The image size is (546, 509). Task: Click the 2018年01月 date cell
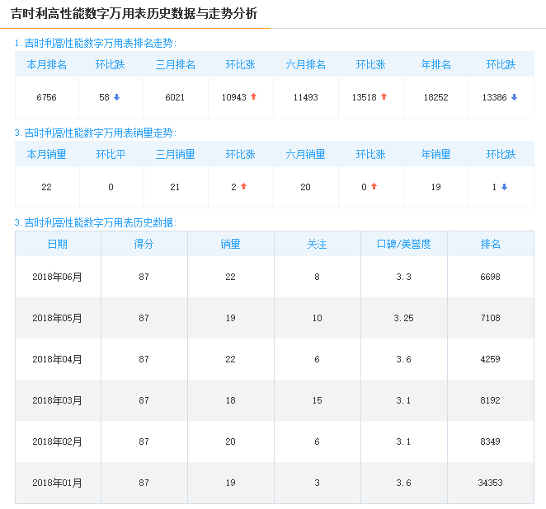click(58, 483)
